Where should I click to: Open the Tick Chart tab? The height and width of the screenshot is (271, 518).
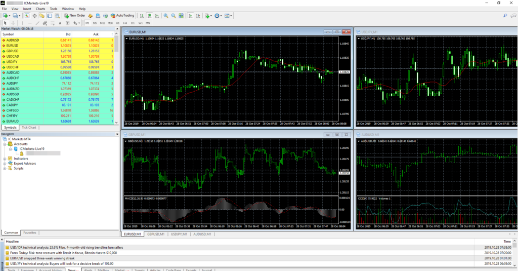29,127
